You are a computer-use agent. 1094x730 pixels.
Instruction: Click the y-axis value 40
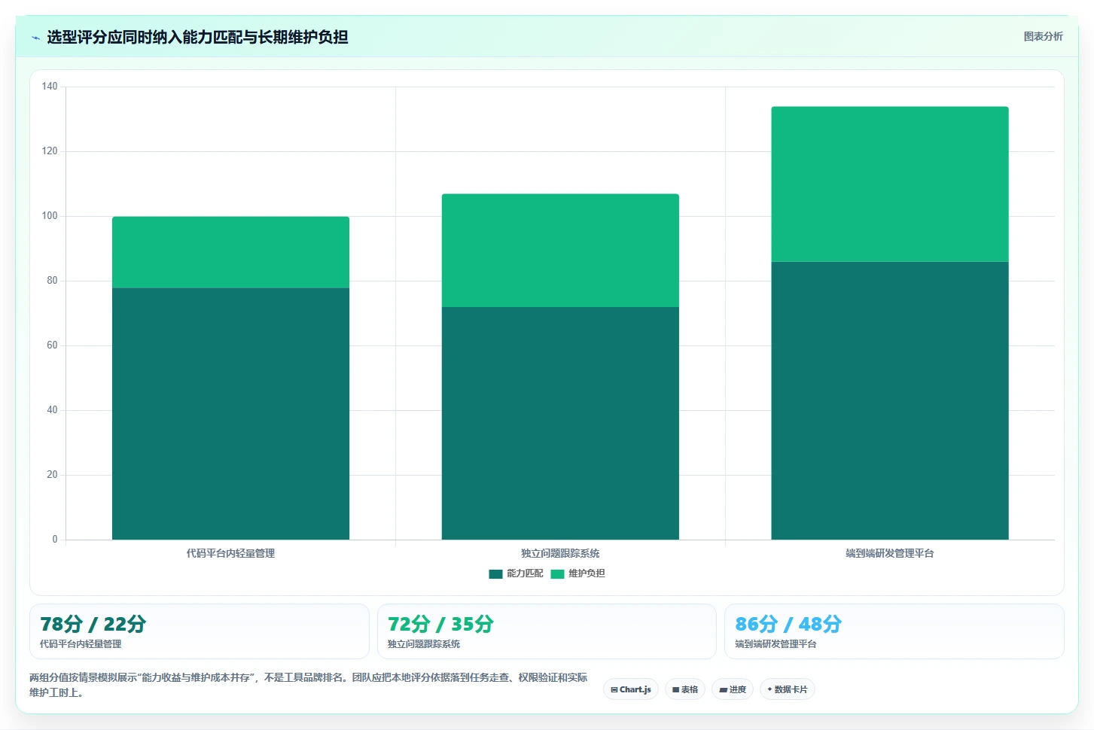52,410
